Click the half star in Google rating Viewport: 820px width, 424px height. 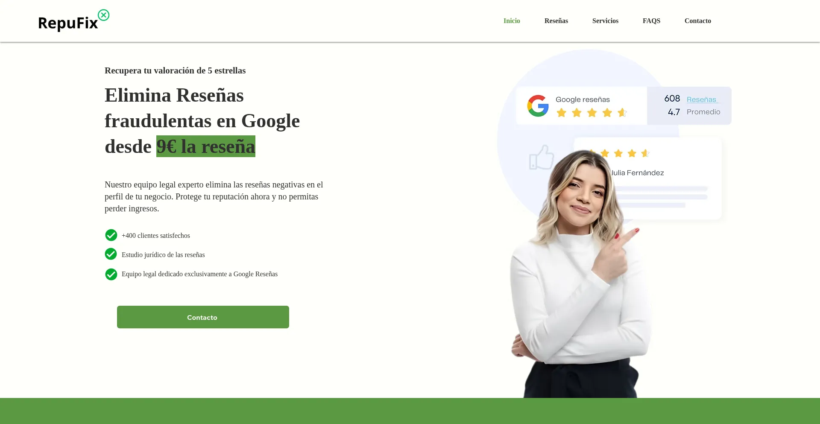(622, 113)
